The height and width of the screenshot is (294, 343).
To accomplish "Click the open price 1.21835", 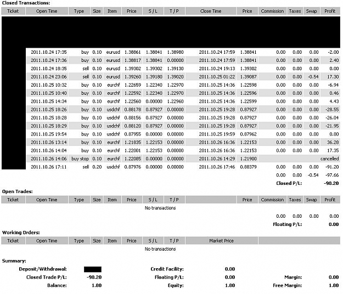I will click(x=133, y=142).
